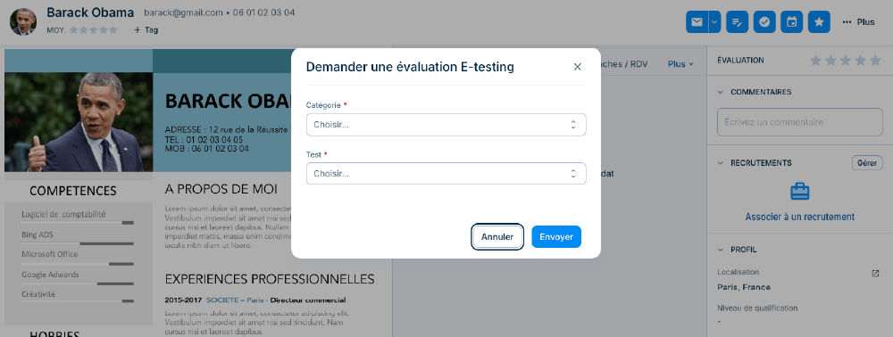Click Associer à un recrutement link
The height and width of the screenshot is (337, 893).
(799, 218)
